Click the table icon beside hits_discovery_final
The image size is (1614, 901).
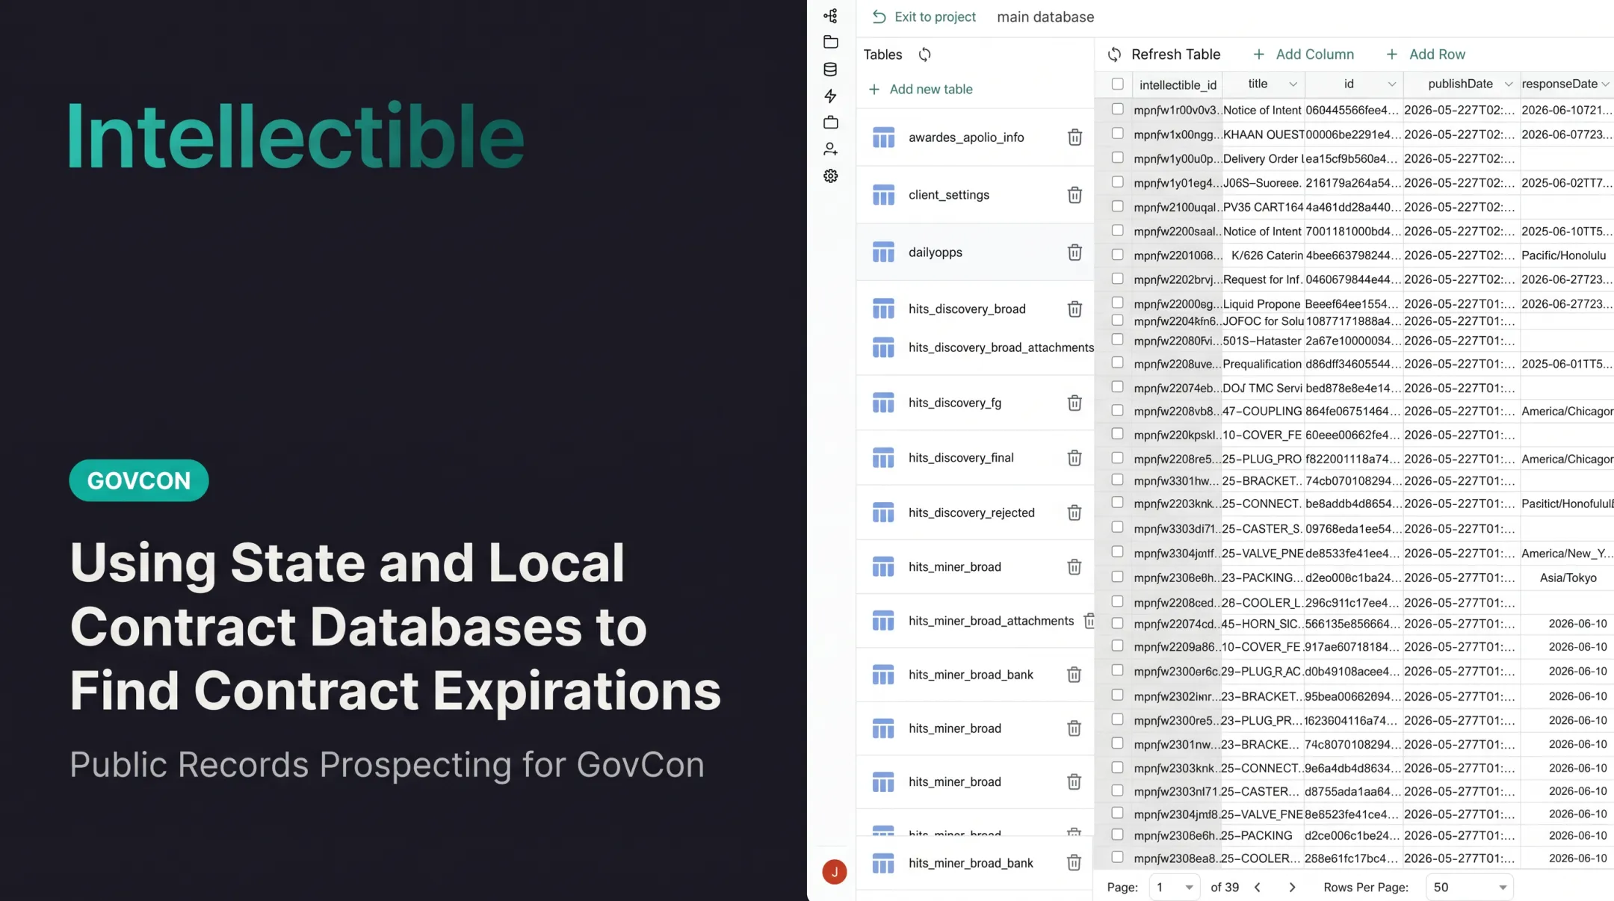pos(883,458)
